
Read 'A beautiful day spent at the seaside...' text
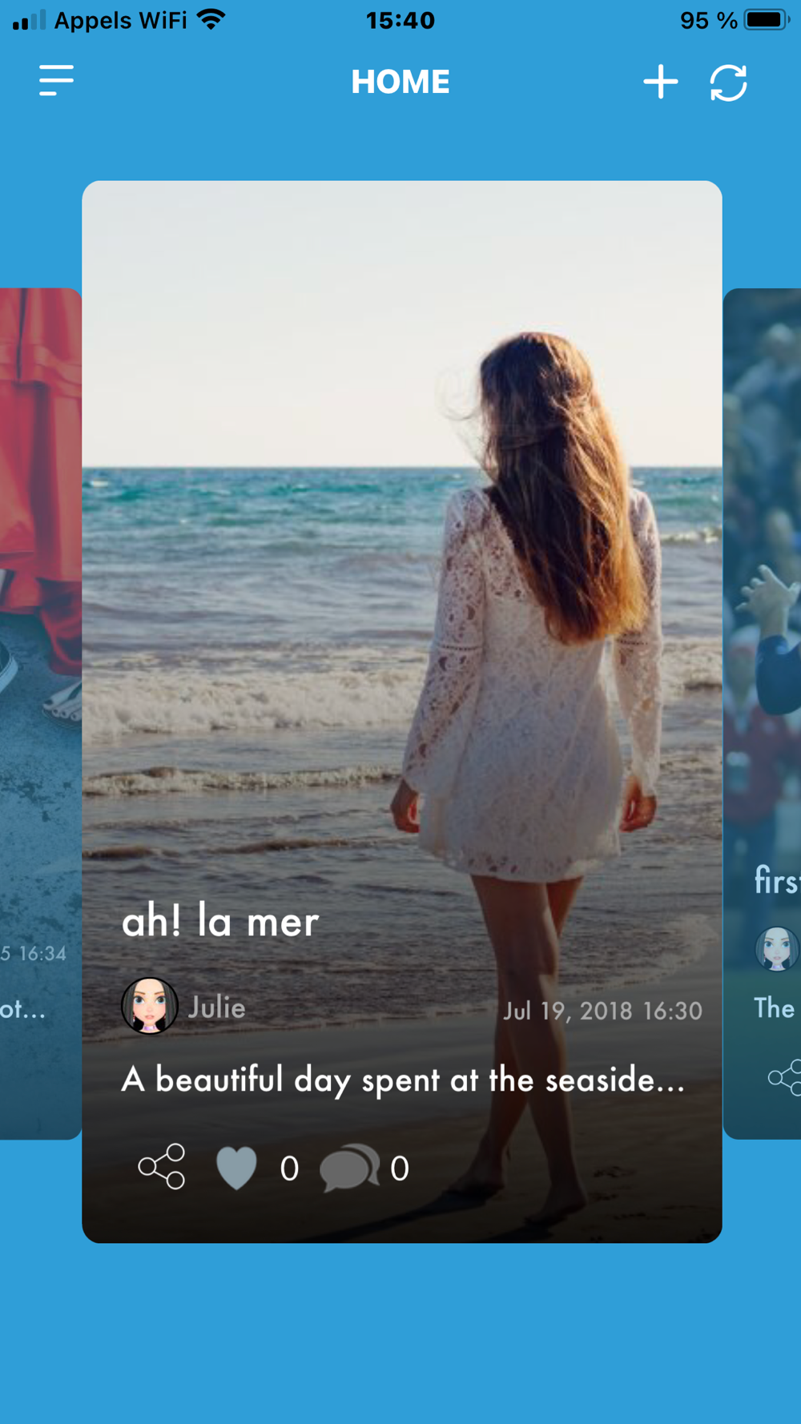pos(403,1080)
